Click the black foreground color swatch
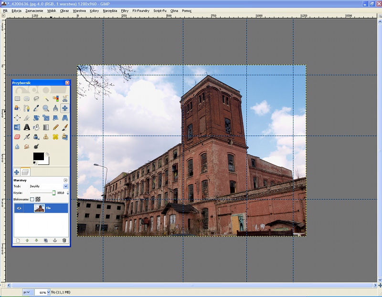The height and width of the screenshot is (297, 382). click(x=38, y=156)
